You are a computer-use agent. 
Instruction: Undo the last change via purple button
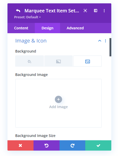pyautogui.click(x=46, y=145)
